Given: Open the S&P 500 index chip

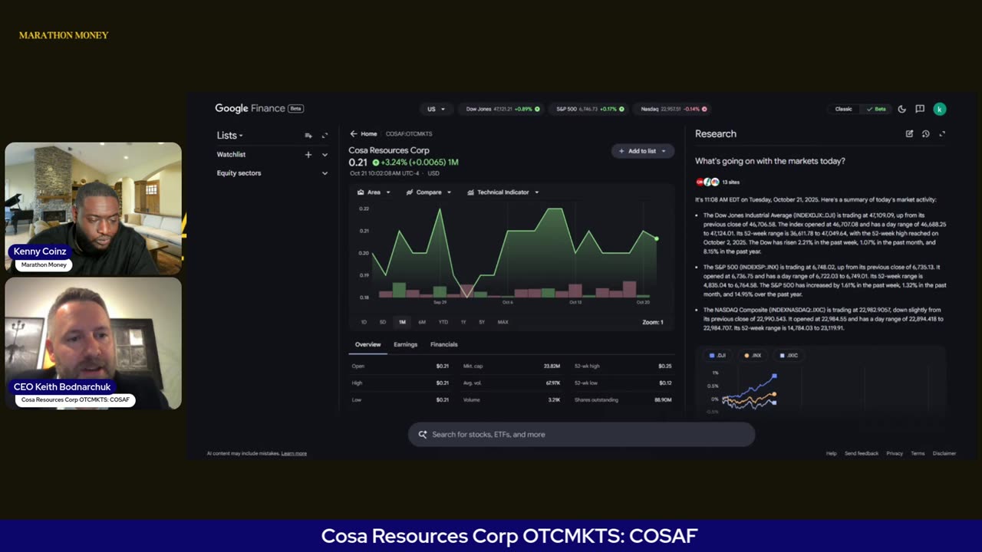Looking at the screenshot, I should tap(589, 109).
